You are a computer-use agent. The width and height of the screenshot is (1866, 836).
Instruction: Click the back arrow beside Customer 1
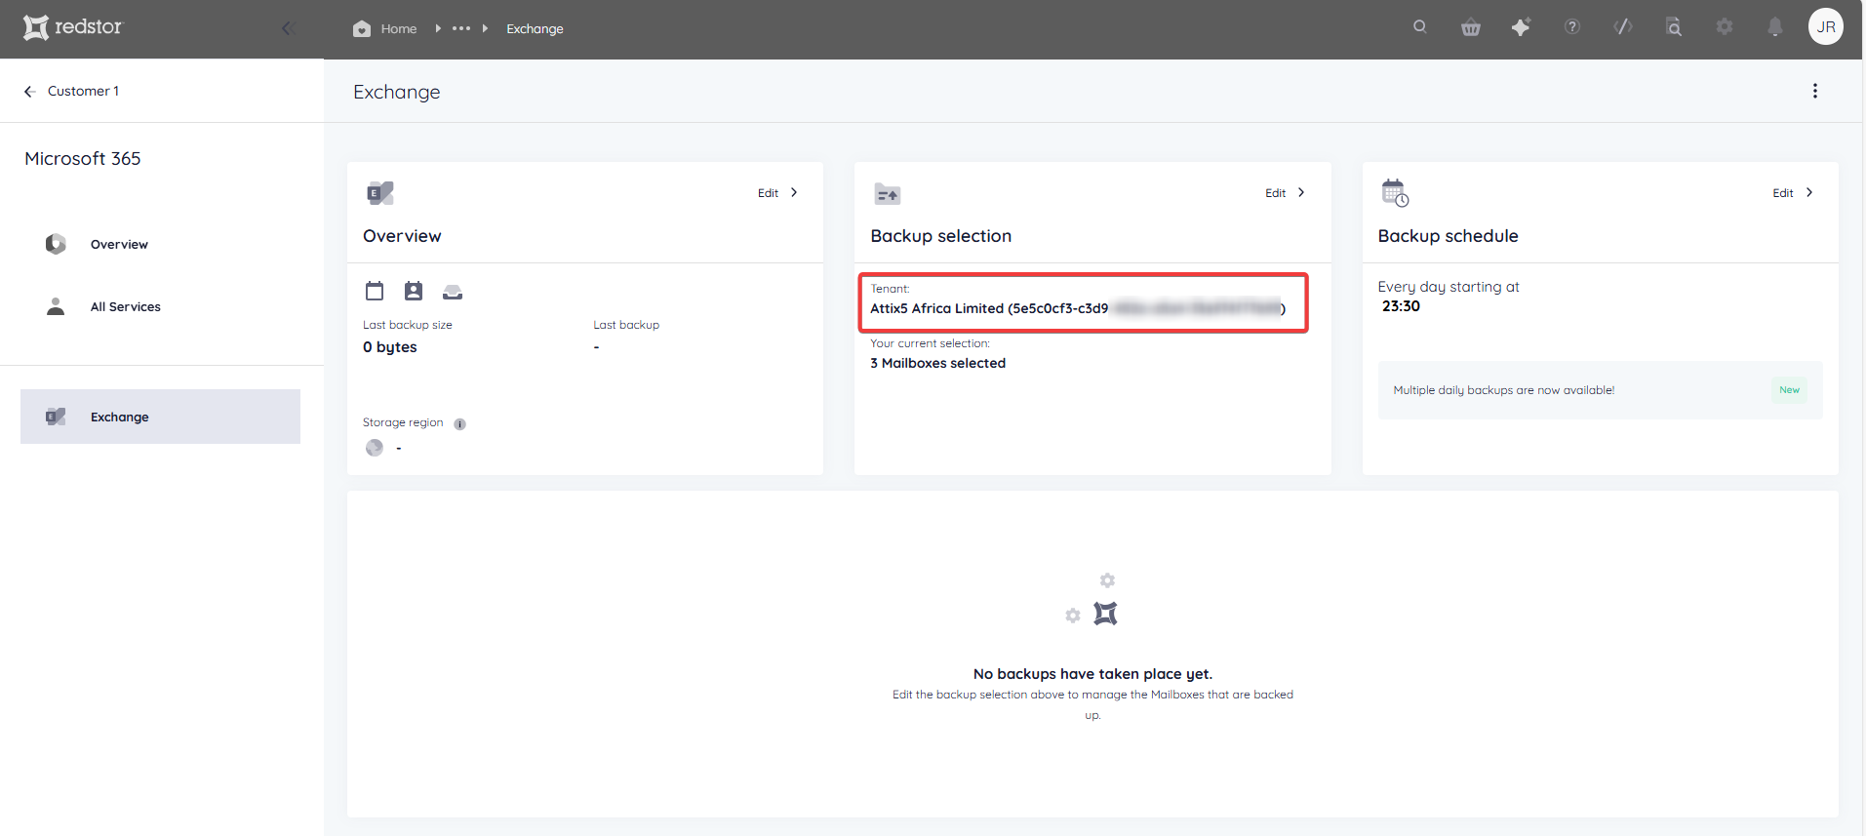click(x=29, y=91)
